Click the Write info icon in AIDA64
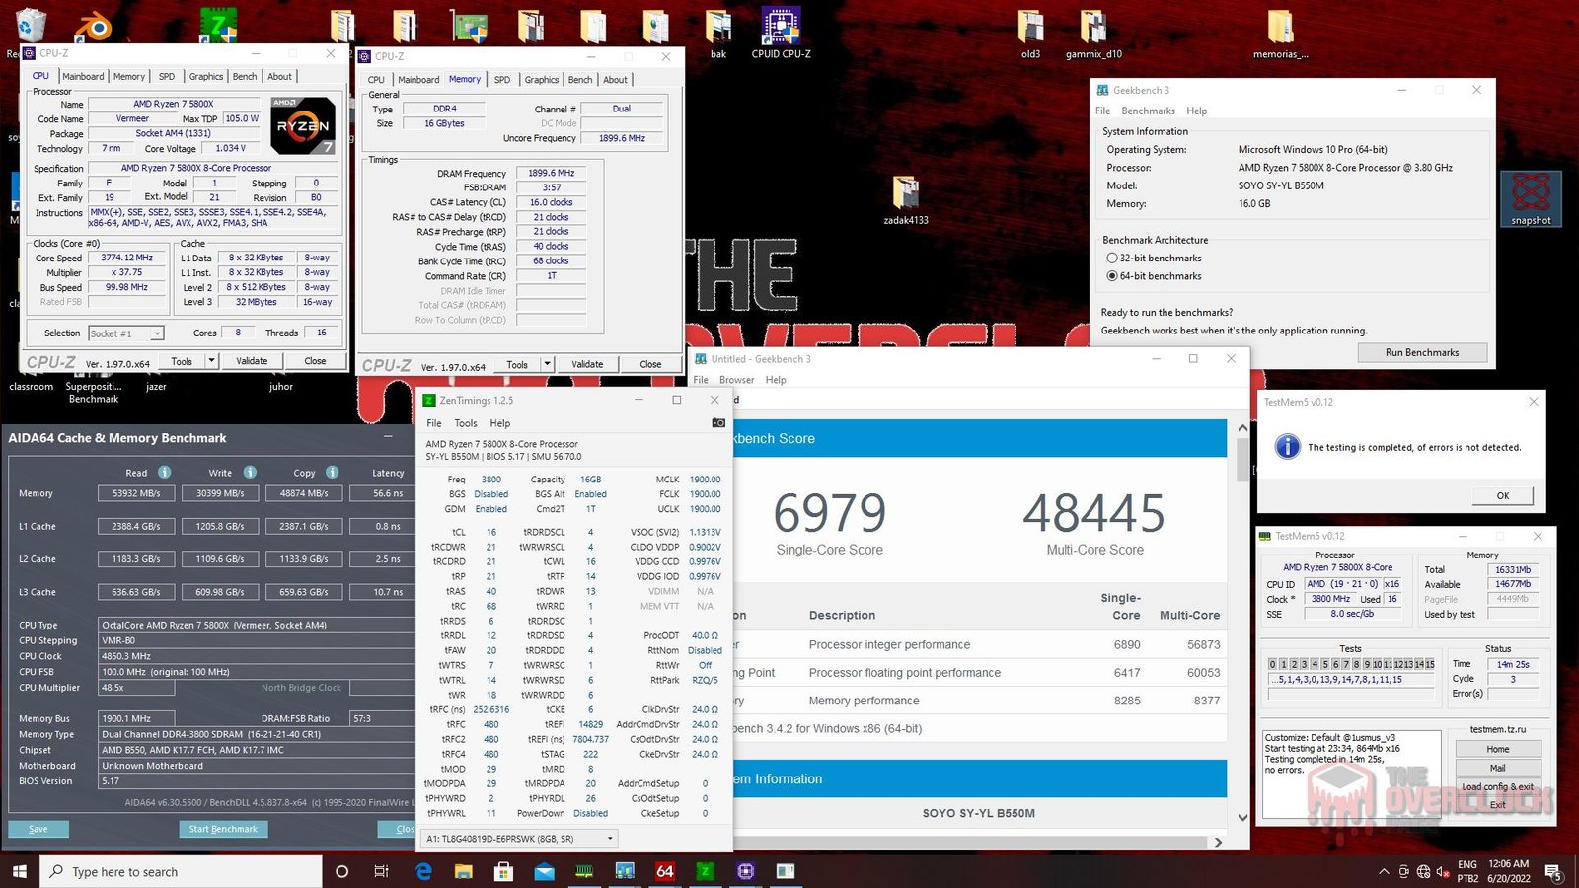The height and width of the screenshot is (888, 1579). pyautogui.click(x=250, y=472)
